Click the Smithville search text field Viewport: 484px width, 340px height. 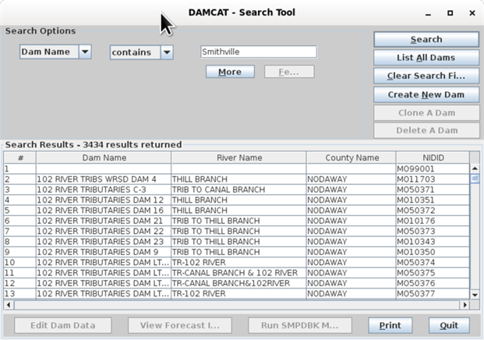click(259, 52)
